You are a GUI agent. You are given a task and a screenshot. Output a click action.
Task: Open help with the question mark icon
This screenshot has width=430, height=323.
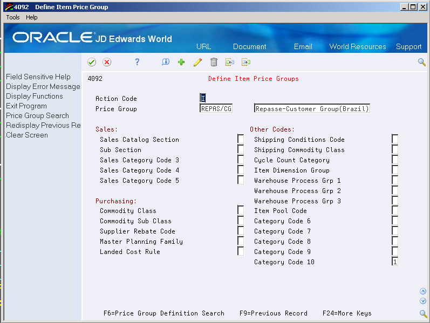pyautogui.click(x=137, y=62)
